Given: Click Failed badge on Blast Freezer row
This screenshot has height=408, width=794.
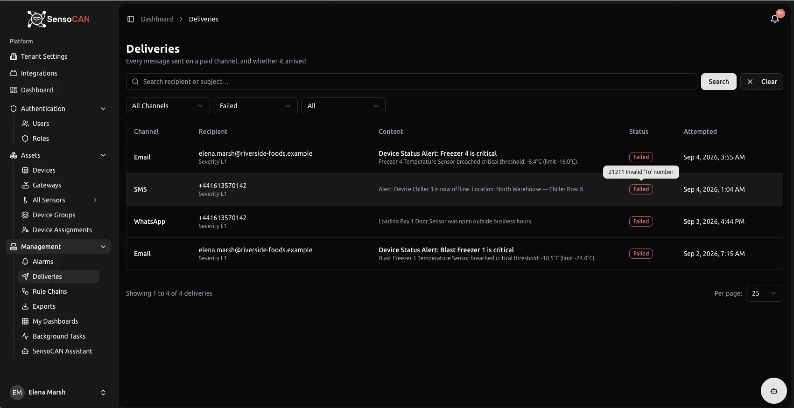Looking at the screenshot, I should tap(641, 254).
